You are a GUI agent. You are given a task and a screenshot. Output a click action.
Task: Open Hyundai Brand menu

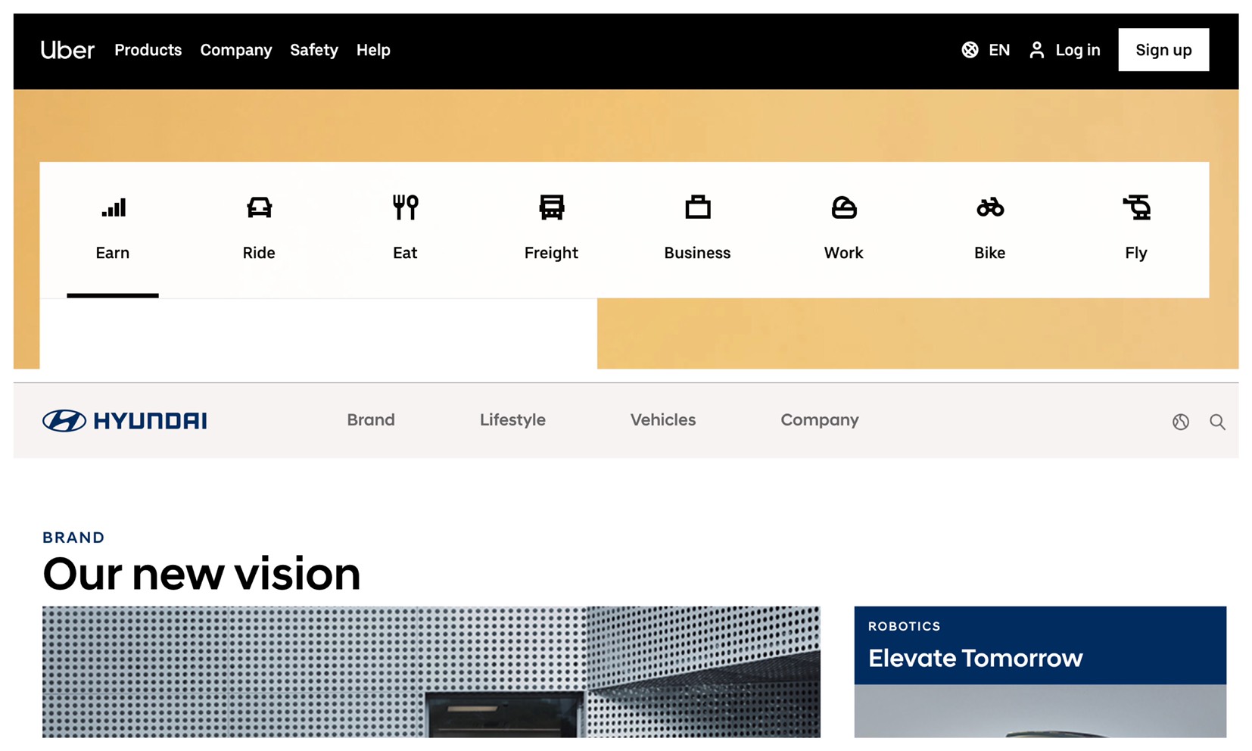point(371,420)
